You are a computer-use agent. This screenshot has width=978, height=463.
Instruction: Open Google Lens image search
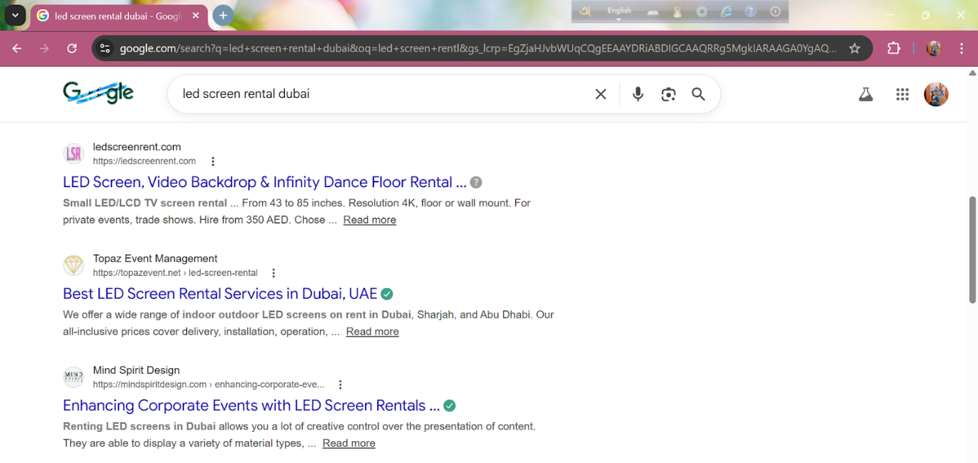click(x=668, y=94)
